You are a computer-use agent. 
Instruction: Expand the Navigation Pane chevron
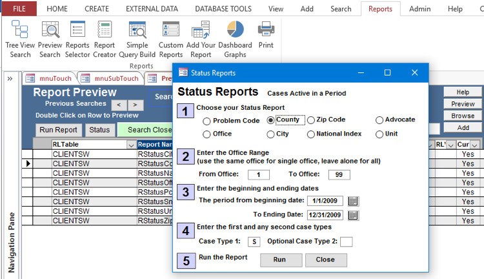tap(10, 79)
